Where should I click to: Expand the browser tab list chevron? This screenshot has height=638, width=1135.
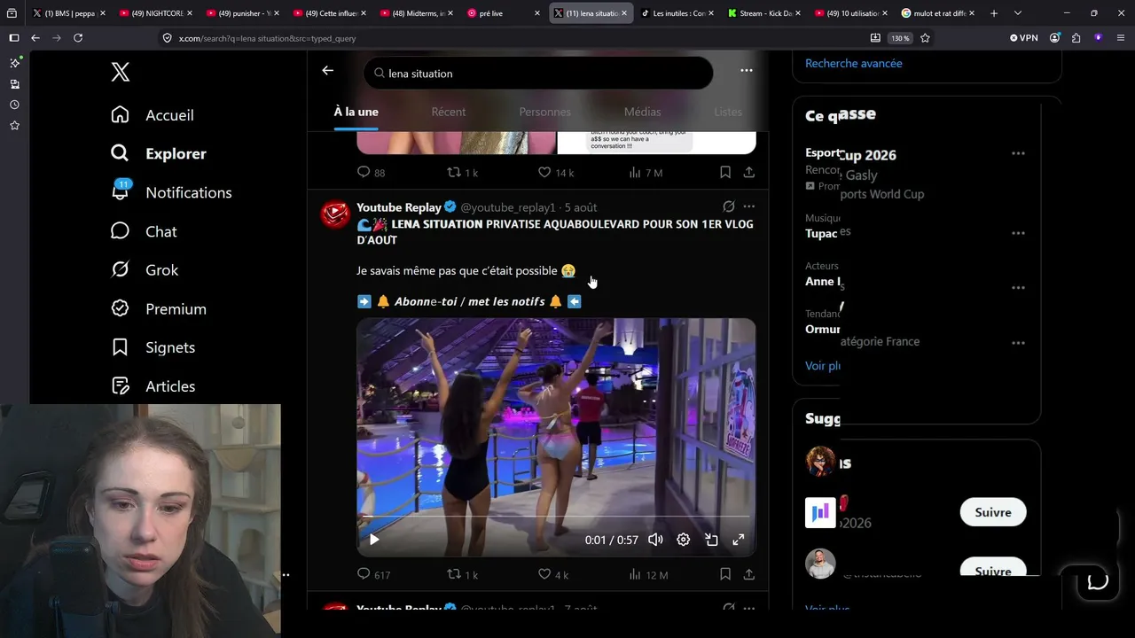1017,13
